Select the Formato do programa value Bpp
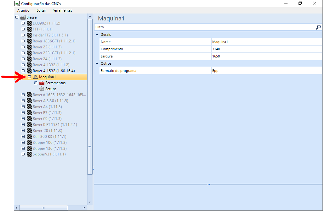The width and height of the screenshot is (325, 212). click(x=267, y=71)
